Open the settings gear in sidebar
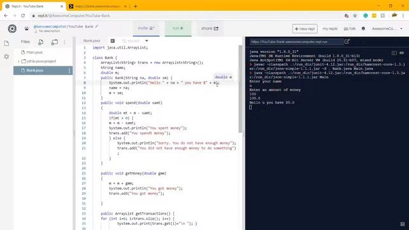 click(6, 57)
